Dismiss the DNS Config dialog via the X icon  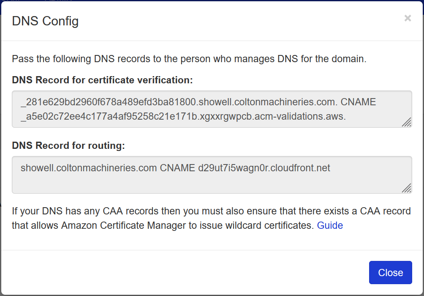tap(408, 18)
